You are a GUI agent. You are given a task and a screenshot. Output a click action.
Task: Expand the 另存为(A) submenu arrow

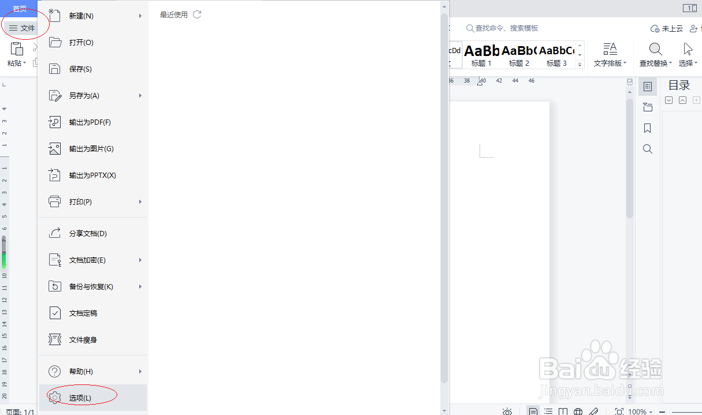coord(140,96)
